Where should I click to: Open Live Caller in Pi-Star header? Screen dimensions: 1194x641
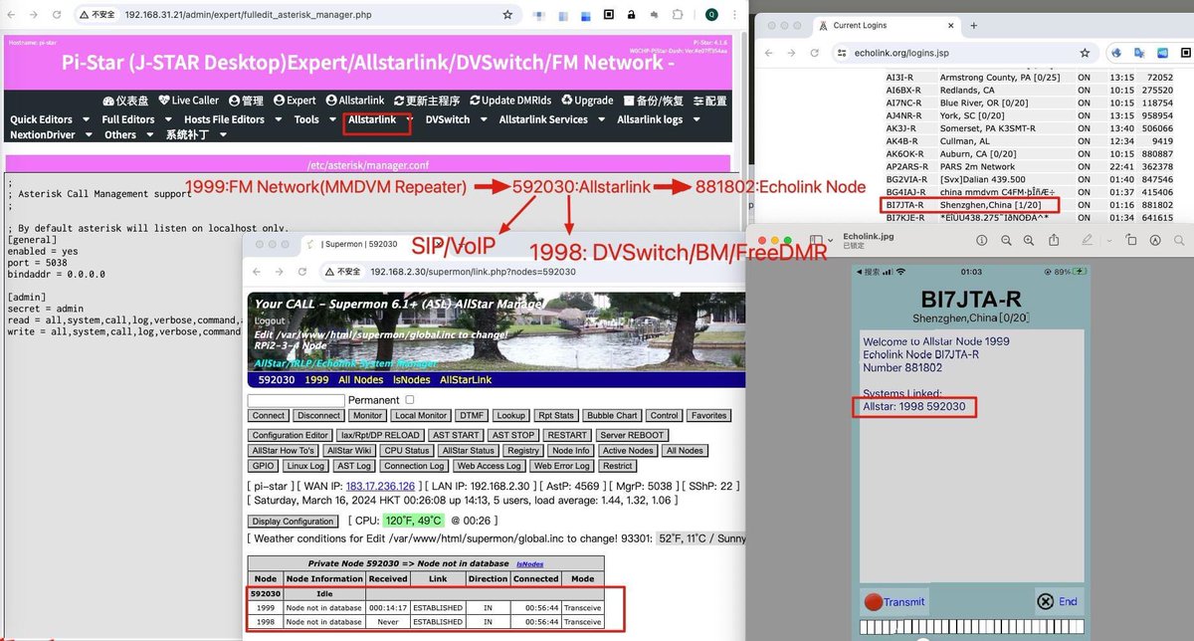(188, 101)
